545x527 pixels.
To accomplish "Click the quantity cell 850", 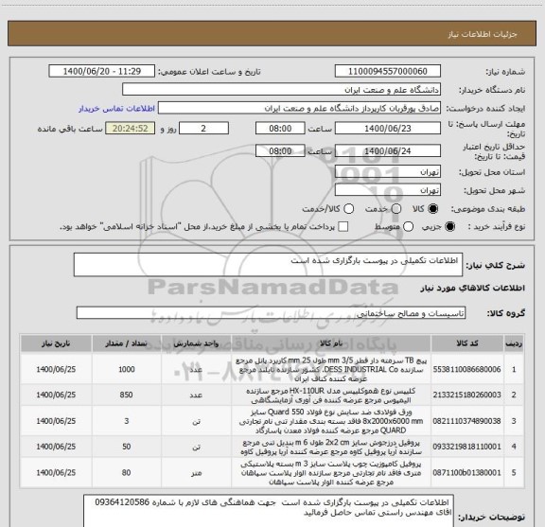I will (127, 395).
